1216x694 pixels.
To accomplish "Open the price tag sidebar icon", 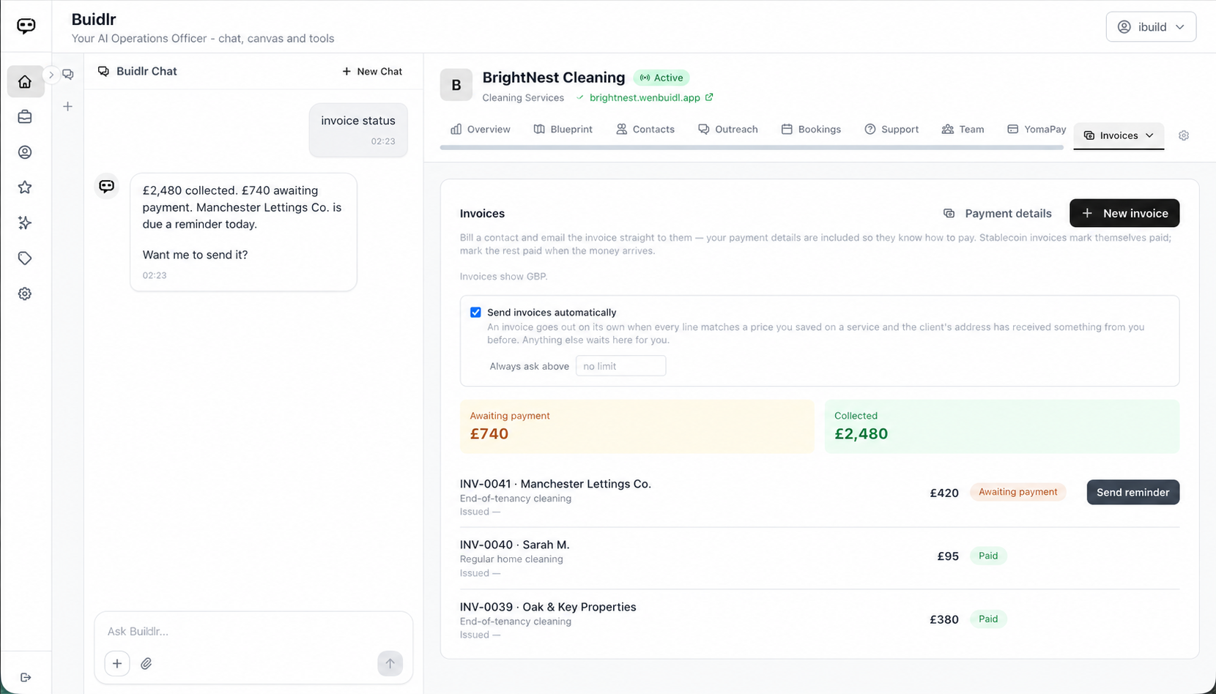I will pyautogui.click(x=25, y=258).
